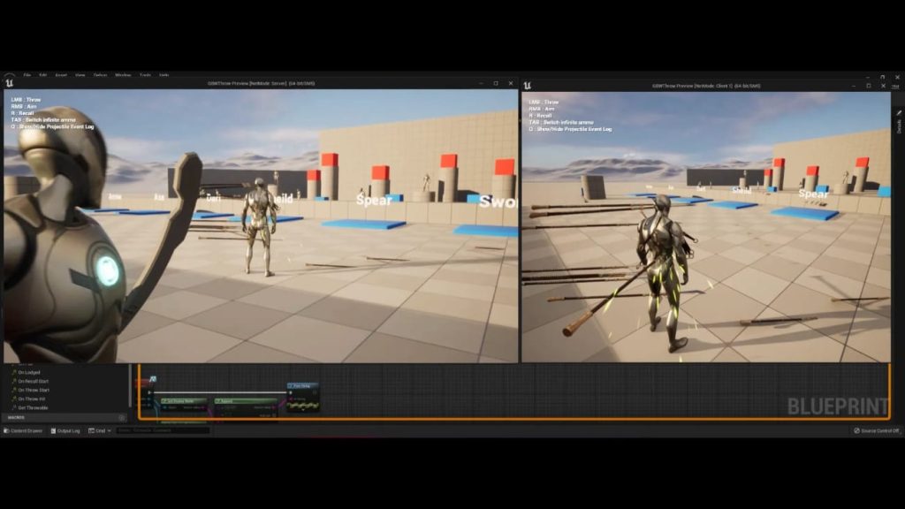Click Source Control Off status
Image resolution: width=905 pixels, height=509 pixels.
[x=876, y=430]
